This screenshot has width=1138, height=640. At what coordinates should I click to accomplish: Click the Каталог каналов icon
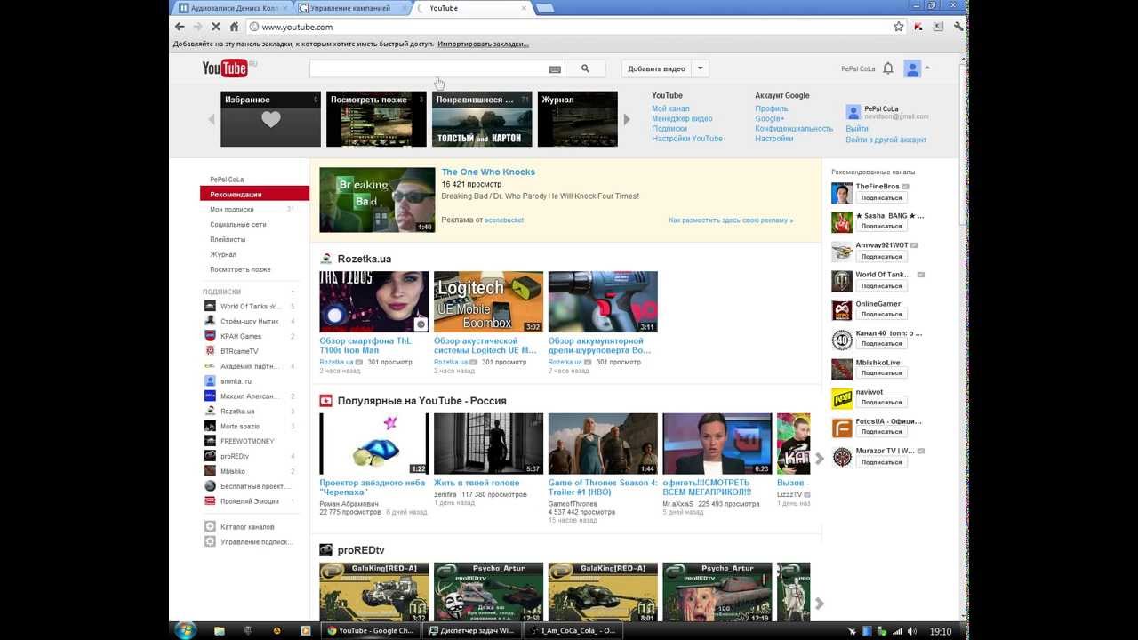click(210, 526)
